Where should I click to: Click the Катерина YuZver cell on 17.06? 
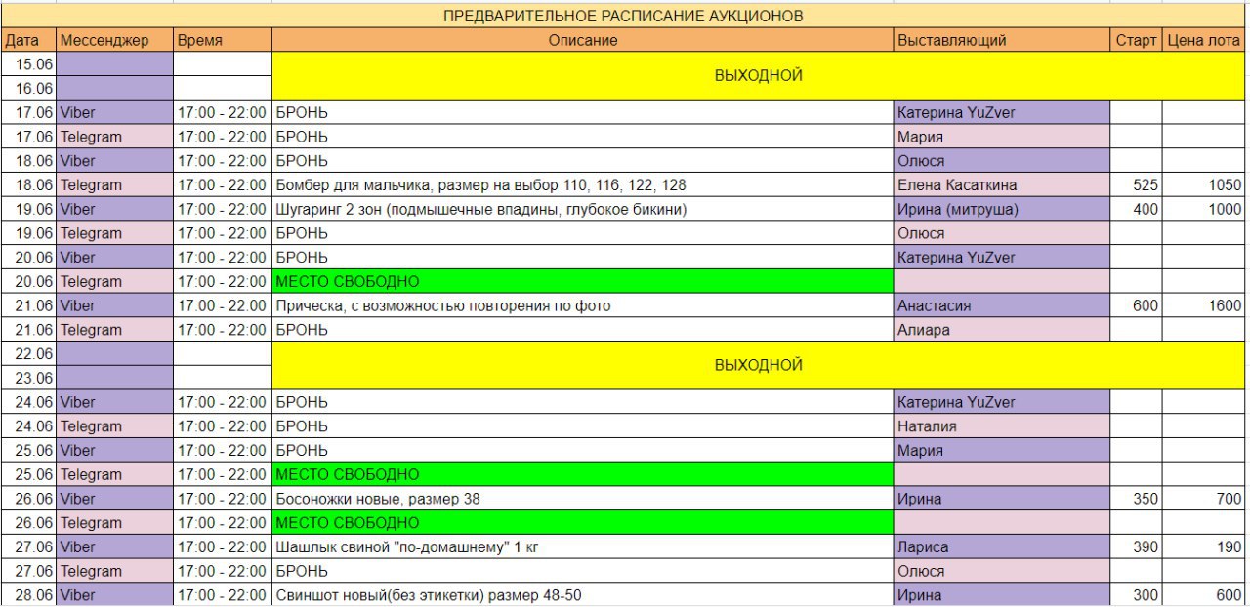pyautogui.click(x=1002, y=112)
